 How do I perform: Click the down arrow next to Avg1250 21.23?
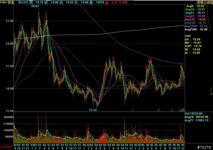coord(210,26)
